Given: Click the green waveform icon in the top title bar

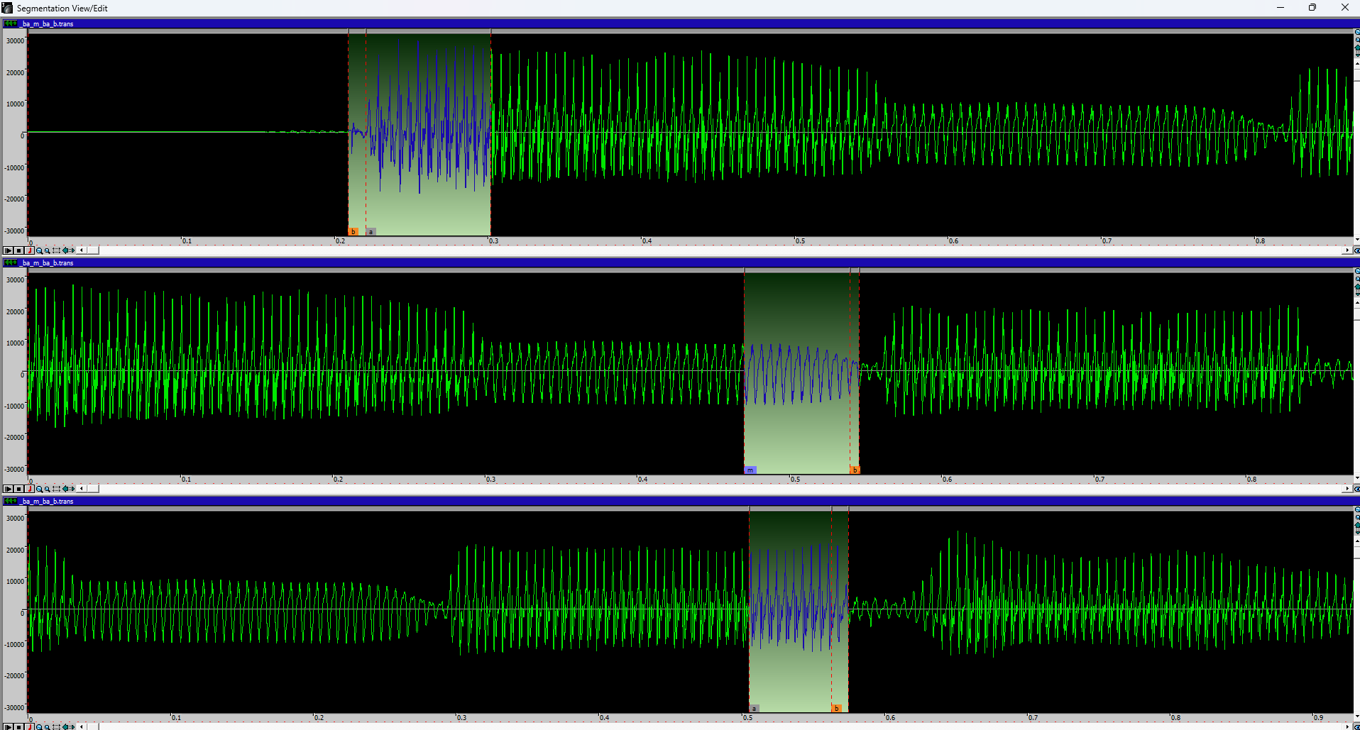Looking at the screenshot, I should pos(11,23).
